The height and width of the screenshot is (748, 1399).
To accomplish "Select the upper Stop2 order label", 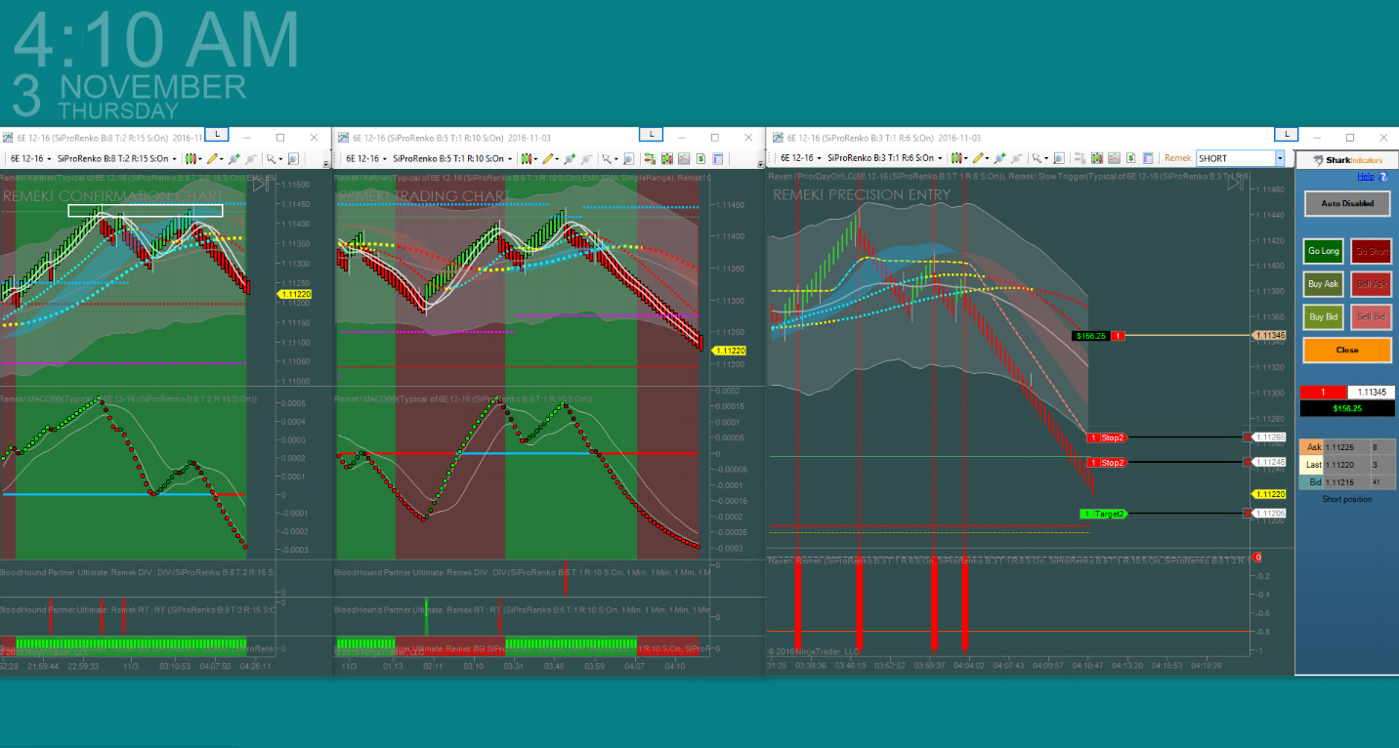I will tap(1107, 437).
